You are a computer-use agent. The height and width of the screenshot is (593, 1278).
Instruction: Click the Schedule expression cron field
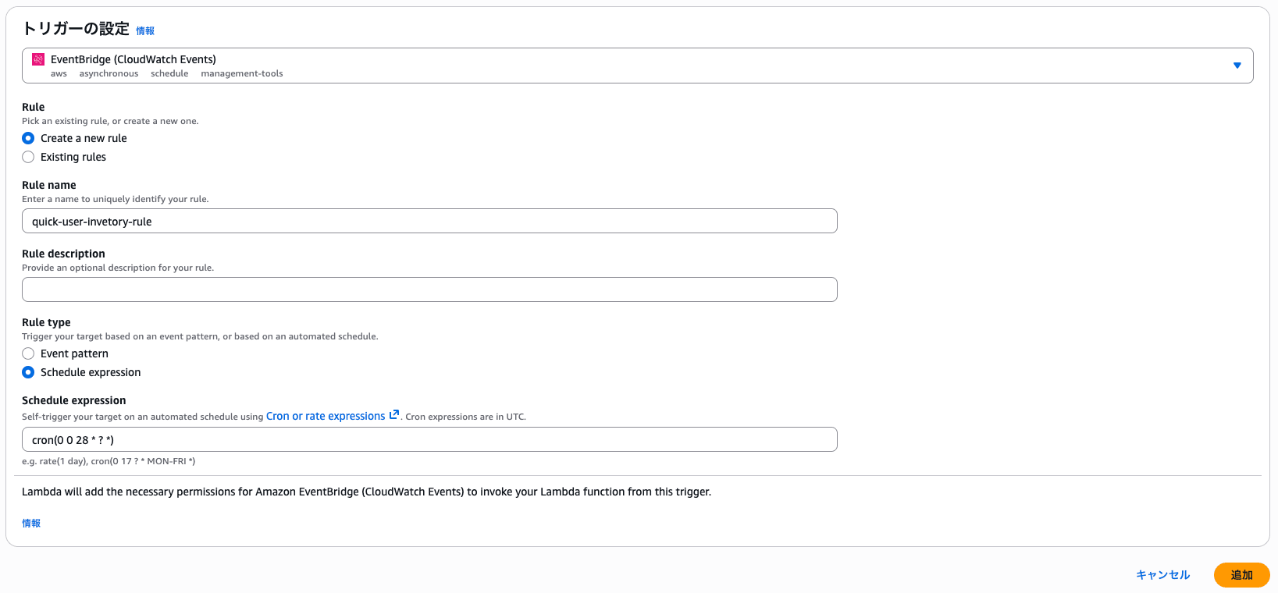pos(429,439)
